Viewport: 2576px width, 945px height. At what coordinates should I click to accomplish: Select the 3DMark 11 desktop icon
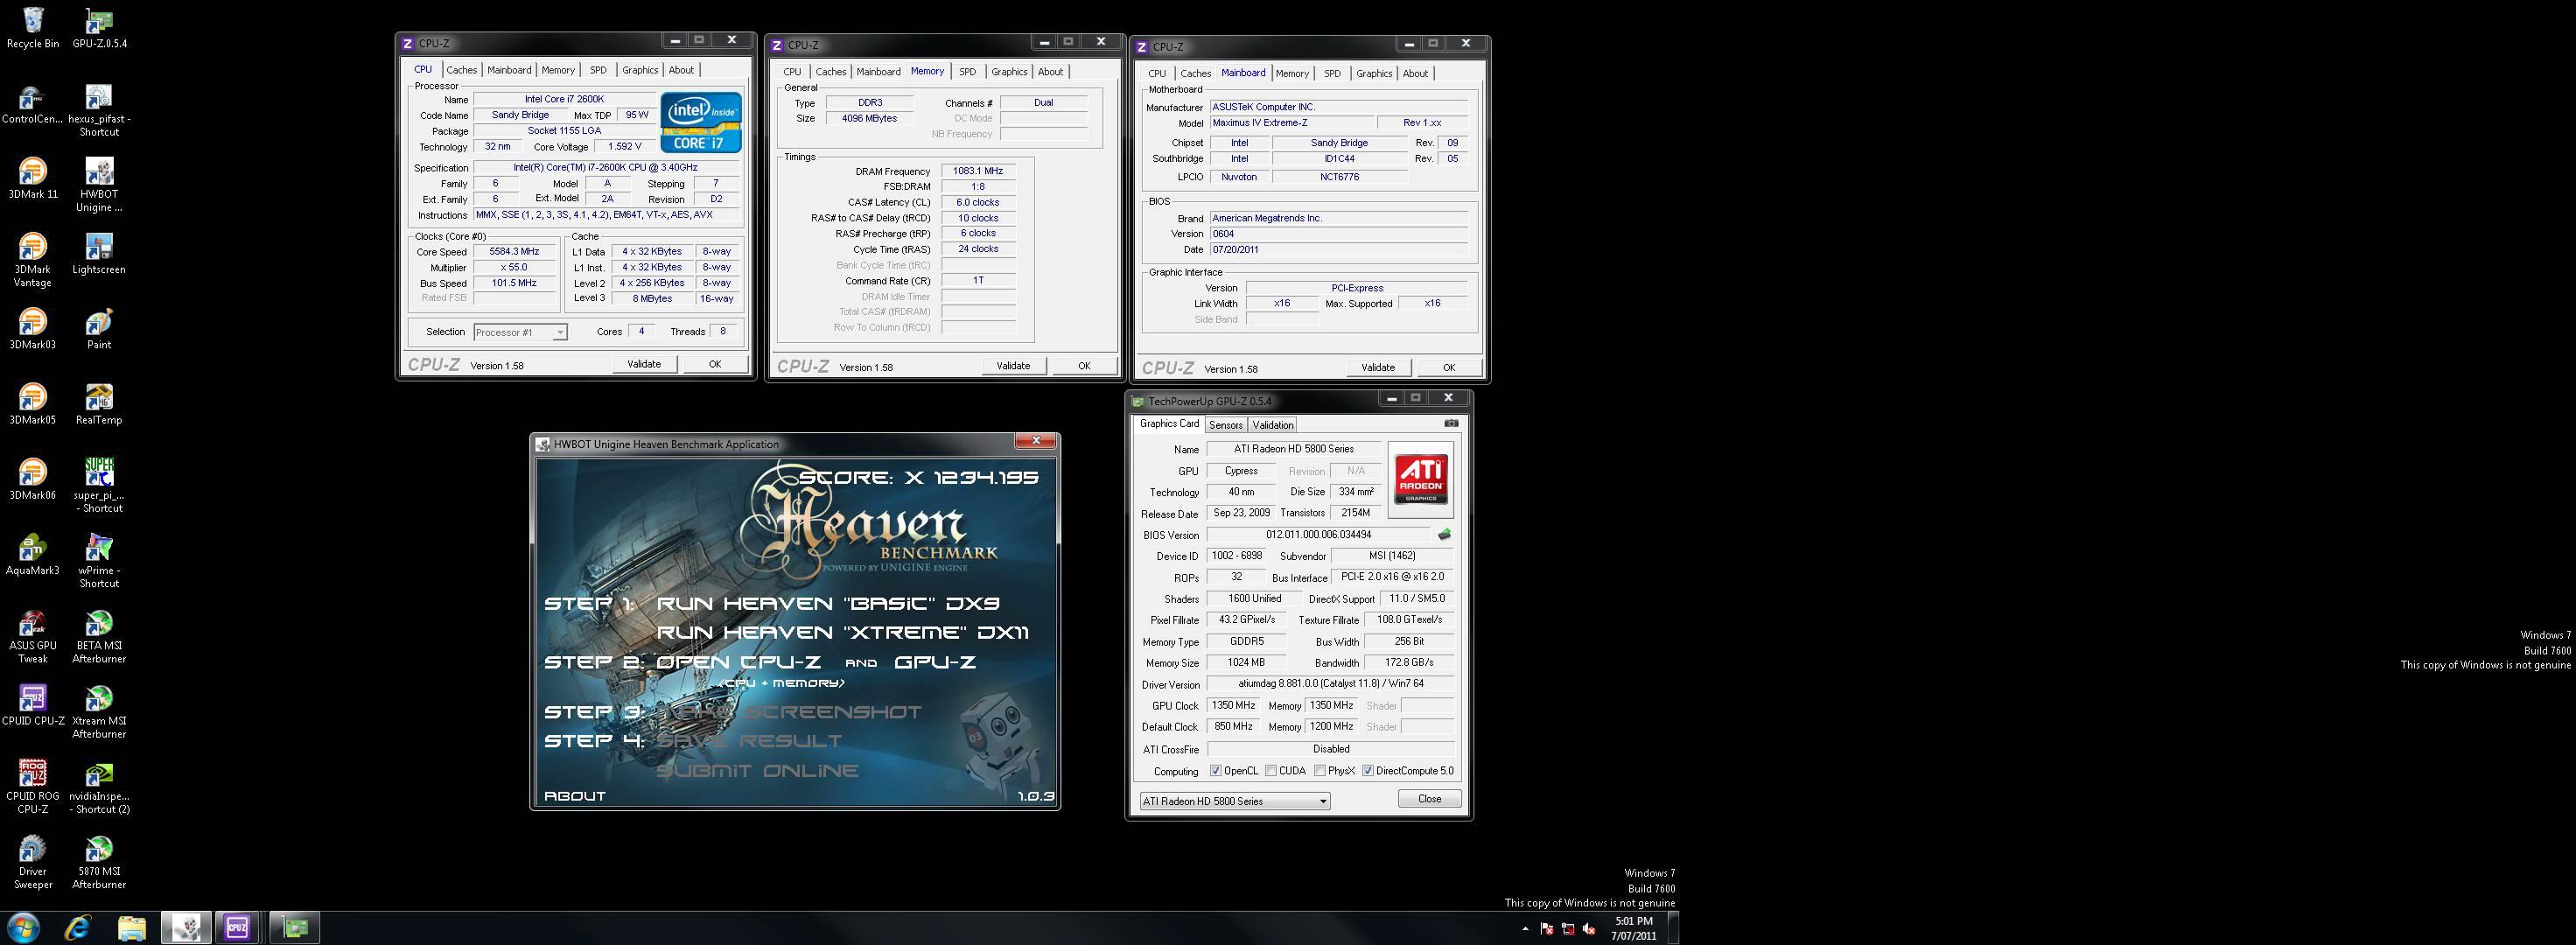[x=33, y=178]
